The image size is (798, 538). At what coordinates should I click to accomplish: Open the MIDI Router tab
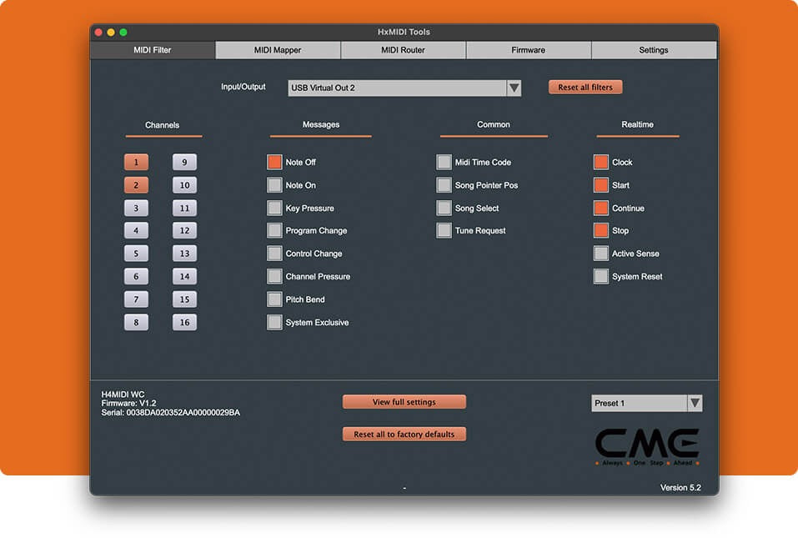pos(403,50)
